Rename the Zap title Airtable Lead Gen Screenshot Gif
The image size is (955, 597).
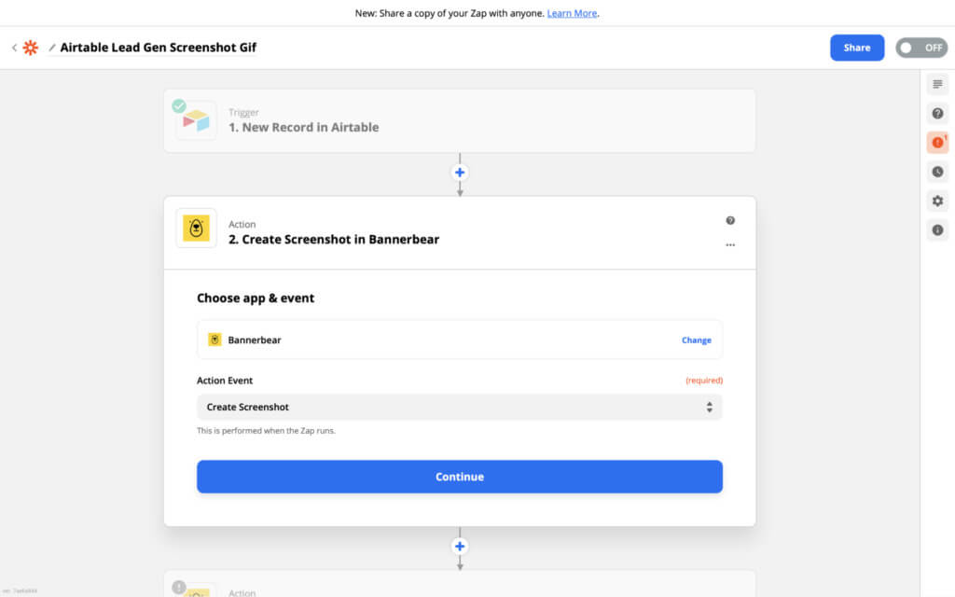tap(159, 47)
